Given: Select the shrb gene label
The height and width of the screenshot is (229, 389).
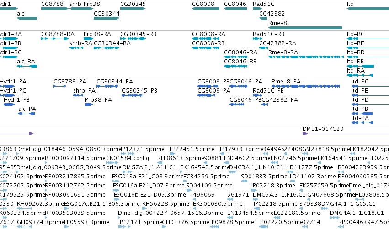Looking at the screenshot, I should [75, 4].
